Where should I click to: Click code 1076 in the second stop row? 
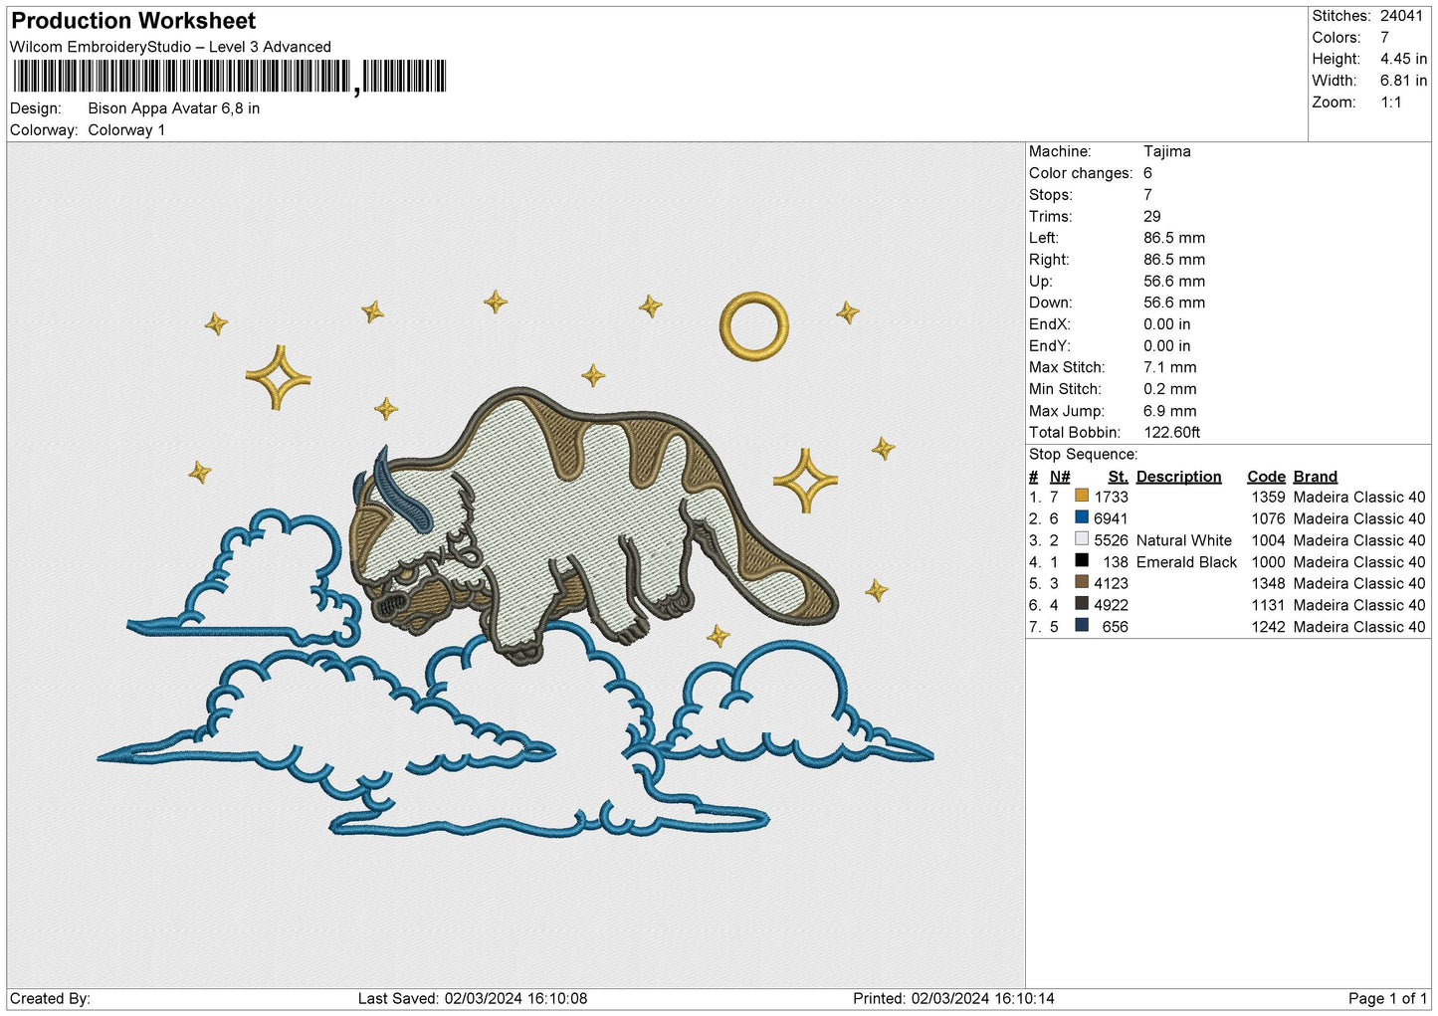pyautogui.click(x=1269, y=519)
